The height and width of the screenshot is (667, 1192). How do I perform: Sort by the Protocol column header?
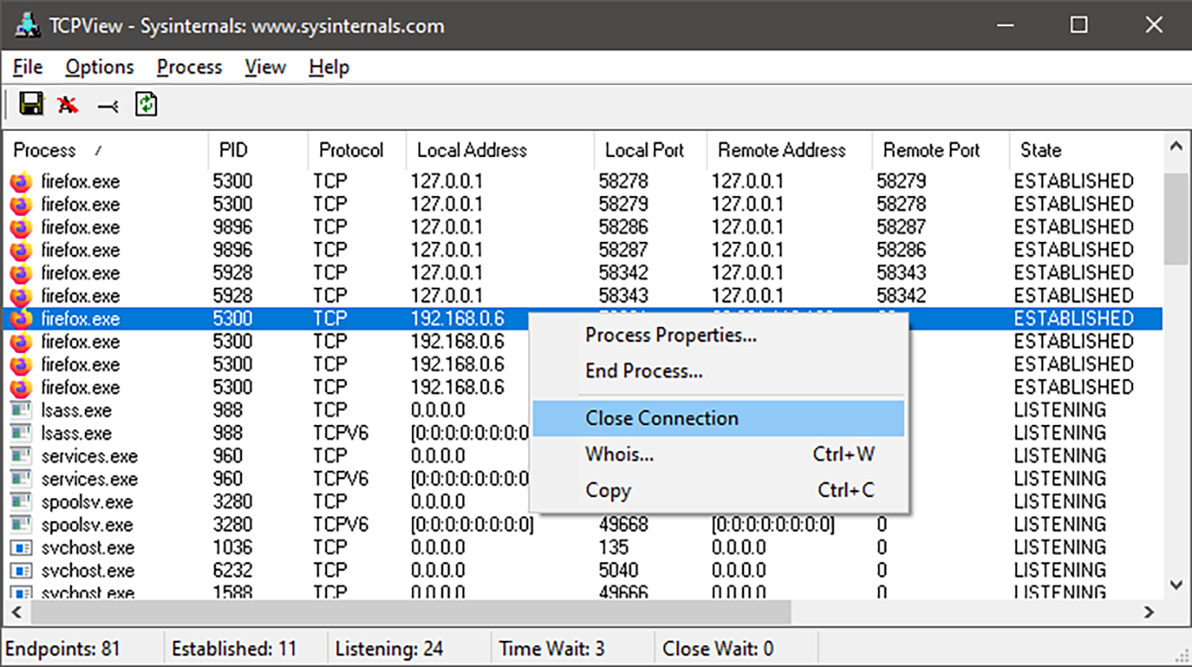tap(357, 150)
